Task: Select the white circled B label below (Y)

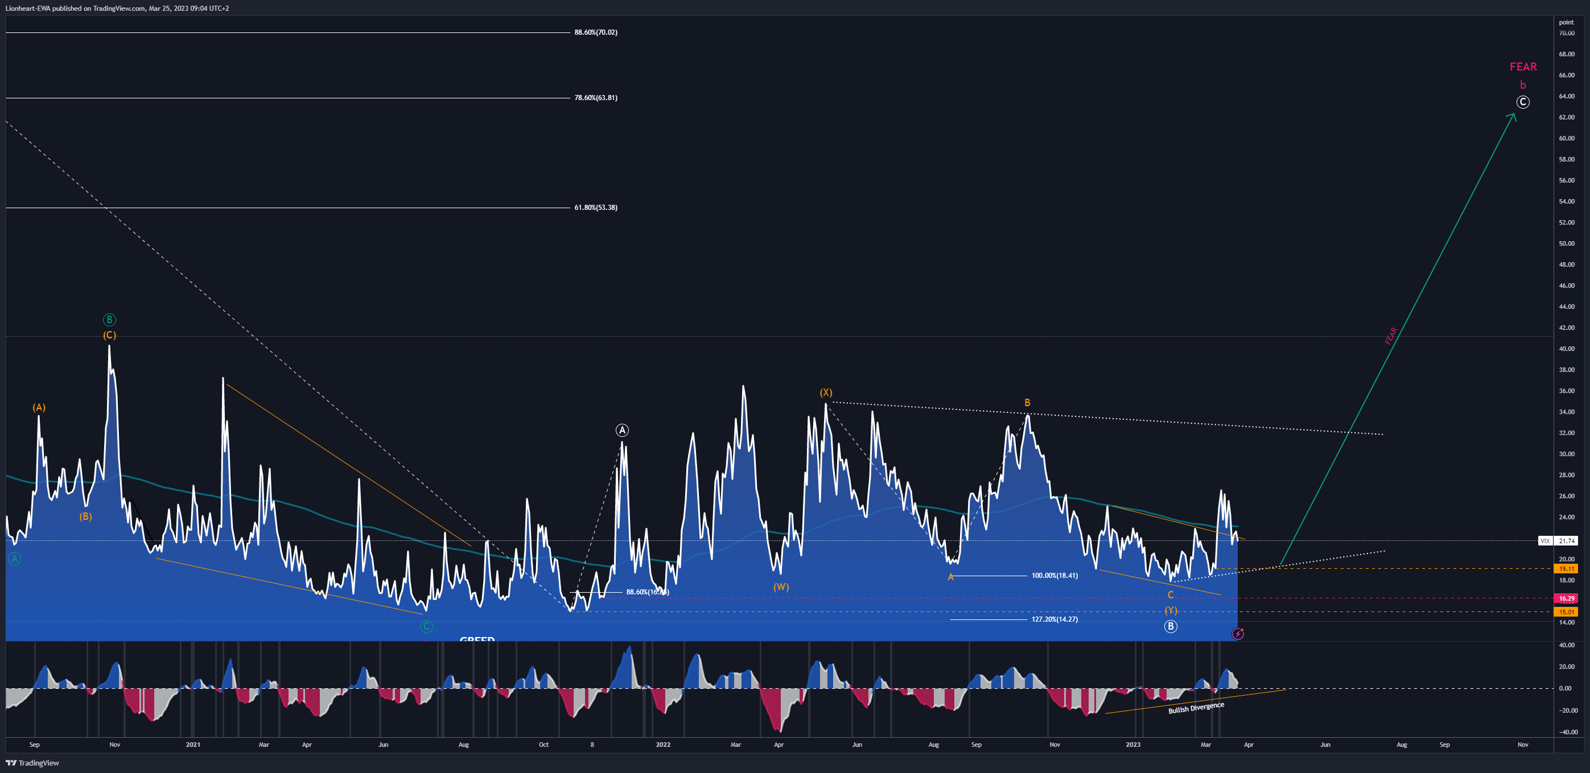Action: pyautogui.click(x=1170, y=626)
